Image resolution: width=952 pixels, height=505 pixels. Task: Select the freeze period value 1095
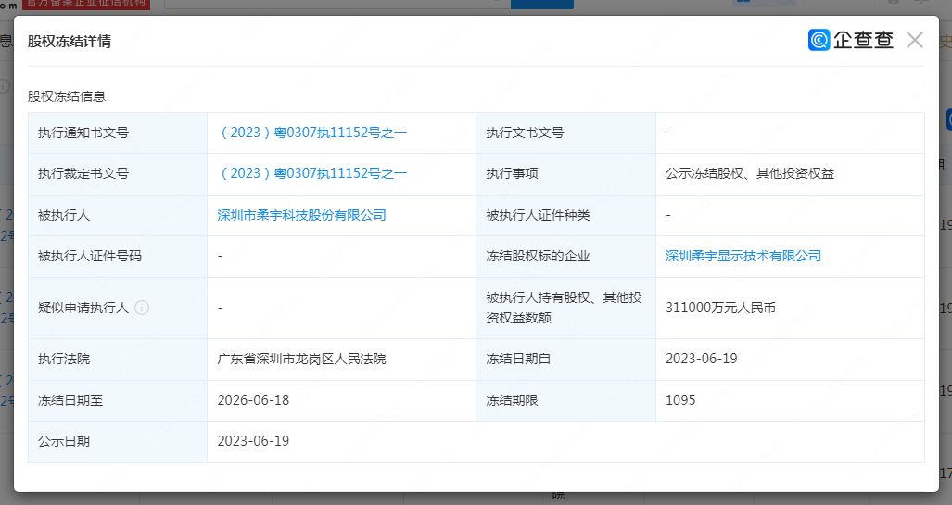(x=680, y=400)
